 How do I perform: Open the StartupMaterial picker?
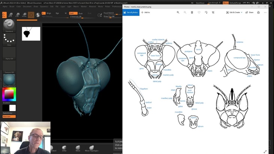tap(9, 80)
